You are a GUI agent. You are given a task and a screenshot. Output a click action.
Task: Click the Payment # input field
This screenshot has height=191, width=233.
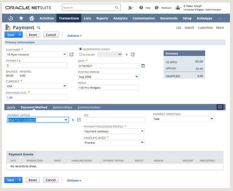click(x=36, y=66)
